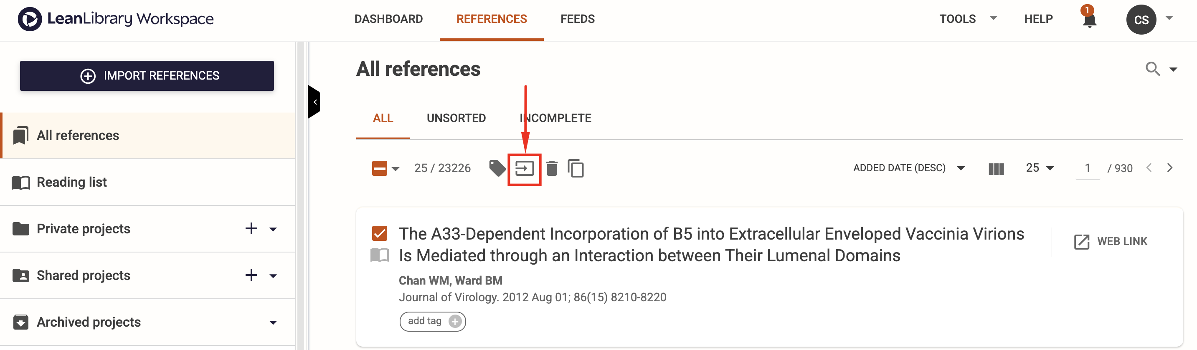Open the search magnifier icon
Screen dimensions: 1197x350
(x=1153, y=69)
